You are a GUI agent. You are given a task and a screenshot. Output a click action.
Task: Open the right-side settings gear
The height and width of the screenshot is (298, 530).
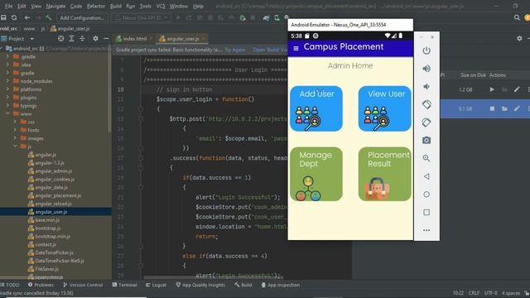point(519,39)
